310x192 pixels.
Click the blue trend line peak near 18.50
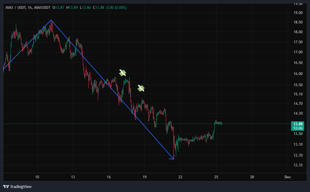51,20
